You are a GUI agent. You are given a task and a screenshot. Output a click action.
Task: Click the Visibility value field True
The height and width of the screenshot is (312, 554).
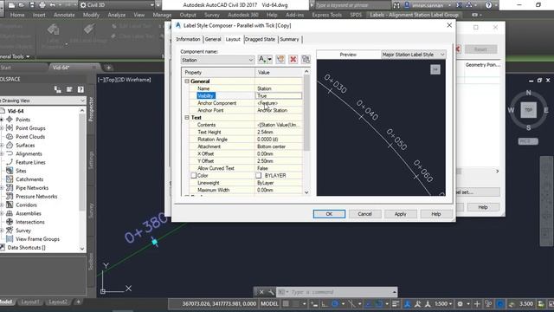tap(279, 95)
